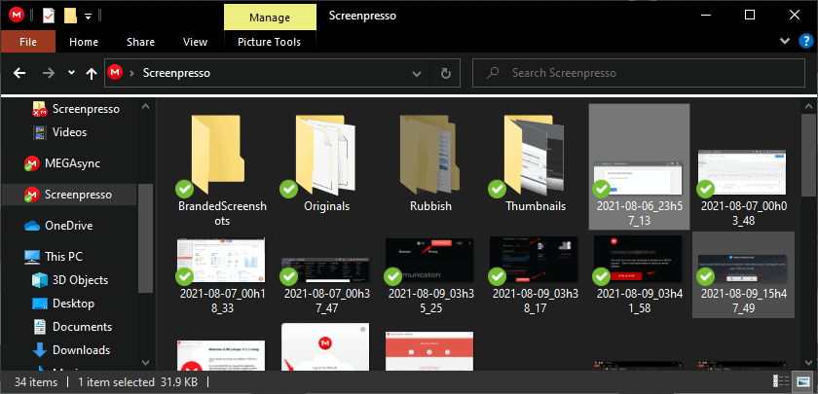
Task: Click the navigation pane scroll down arrow
Action: point(145,361)
